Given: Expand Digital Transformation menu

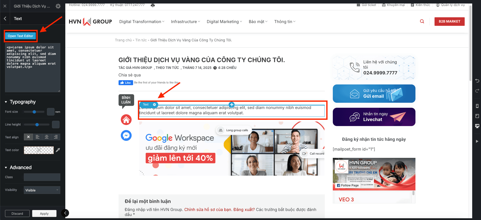Looking at the screenshot, I should (142, 22).
